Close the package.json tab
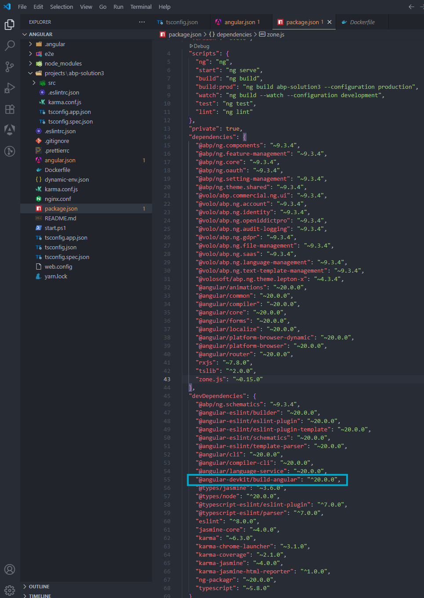 point(330,22)
